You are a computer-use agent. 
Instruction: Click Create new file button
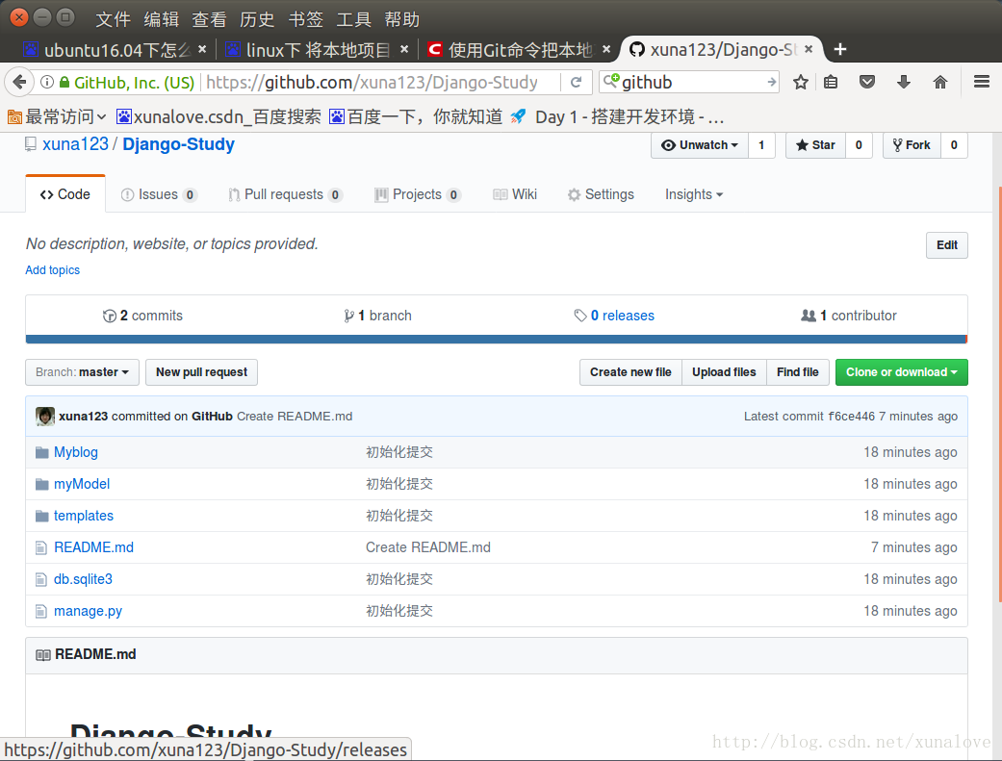630,372
